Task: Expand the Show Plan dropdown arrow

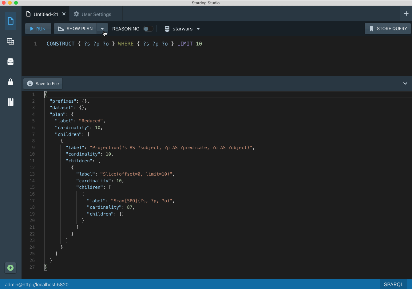Action: pos(102,29)
